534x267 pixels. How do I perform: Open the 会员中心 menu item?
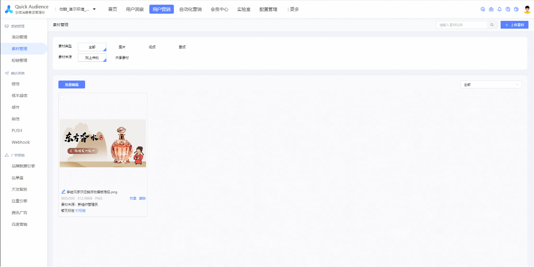220,9
